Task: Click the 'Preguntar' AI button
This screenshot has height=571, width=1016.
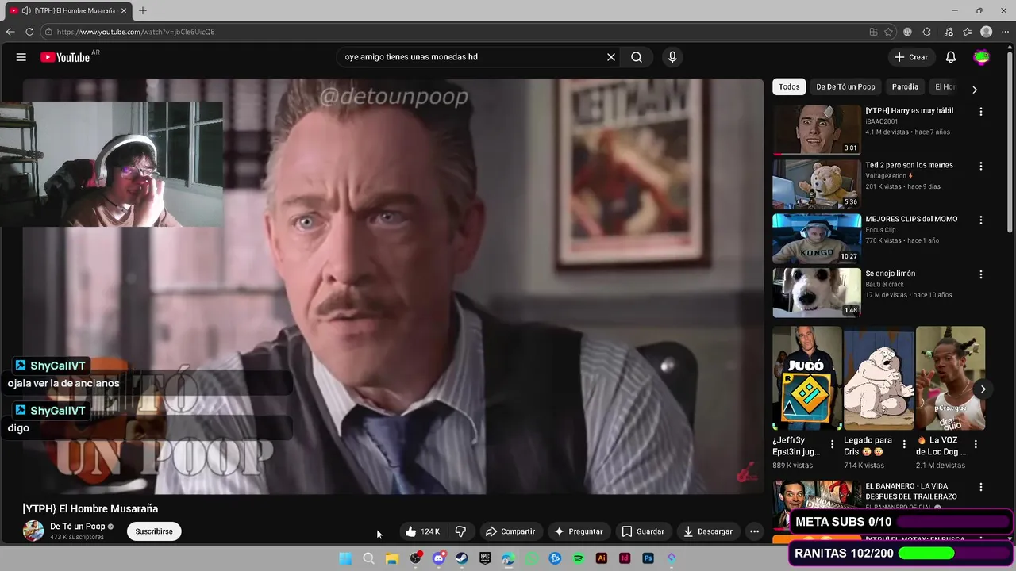Action: point(579,531)
